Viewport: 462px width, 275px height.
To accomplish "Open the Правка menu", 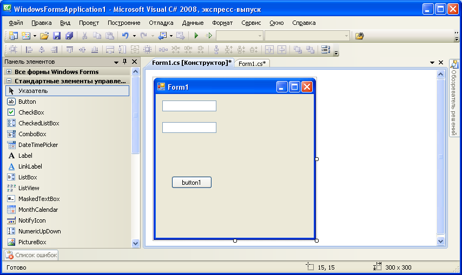I will point(42,23).
